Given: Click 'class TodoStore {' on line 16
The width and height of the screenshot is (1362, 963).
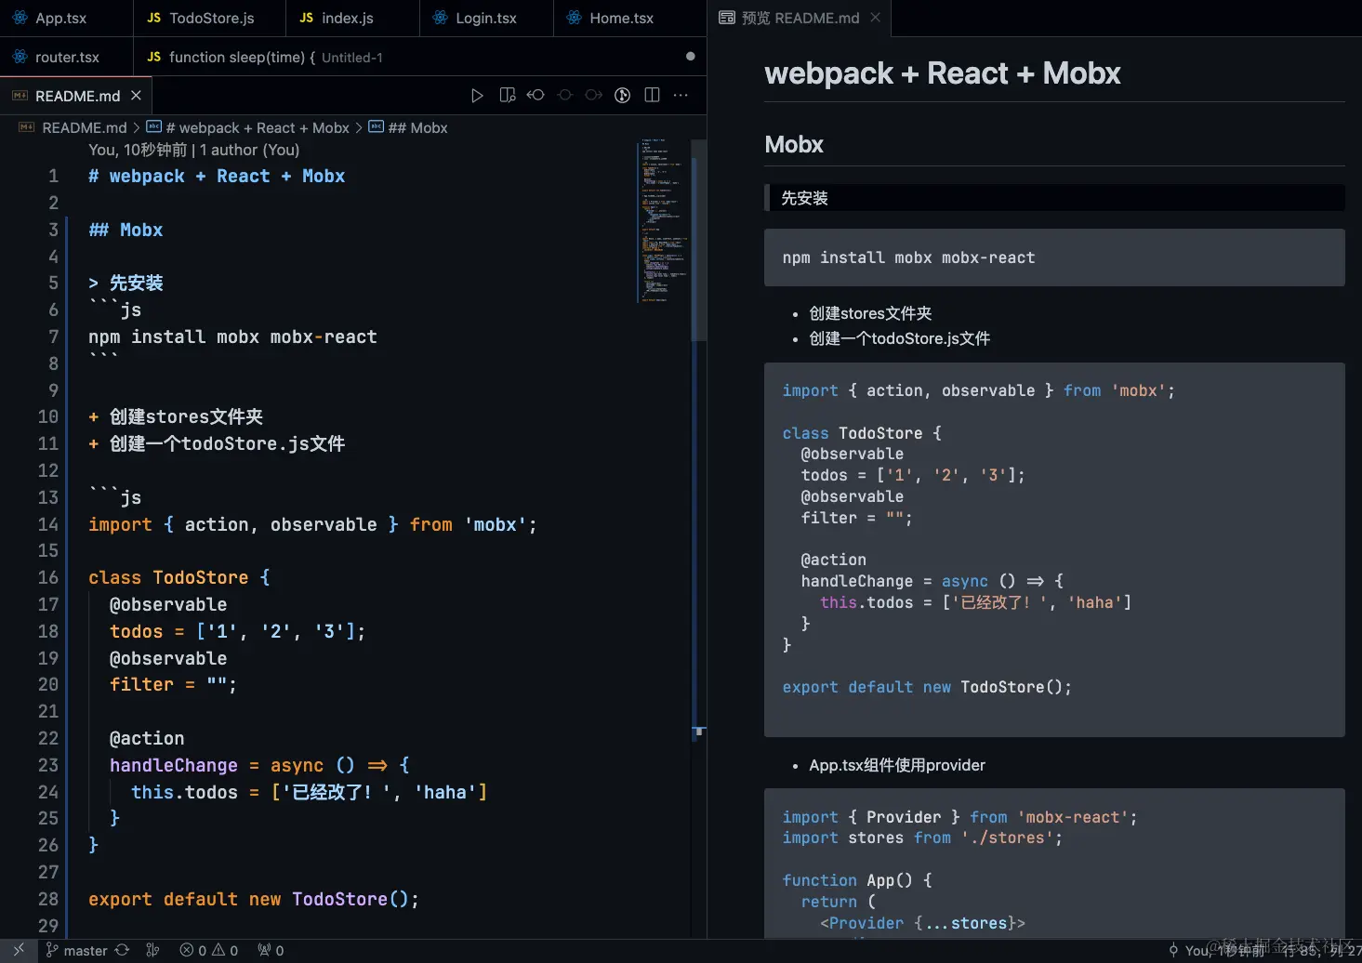Looking at the screenshot, I should pyautogui.click(x=179, y=577).
